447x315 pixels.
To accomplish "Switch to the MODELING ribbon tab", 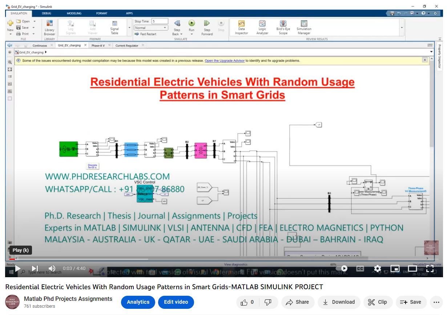I will (x=74, y=13).
